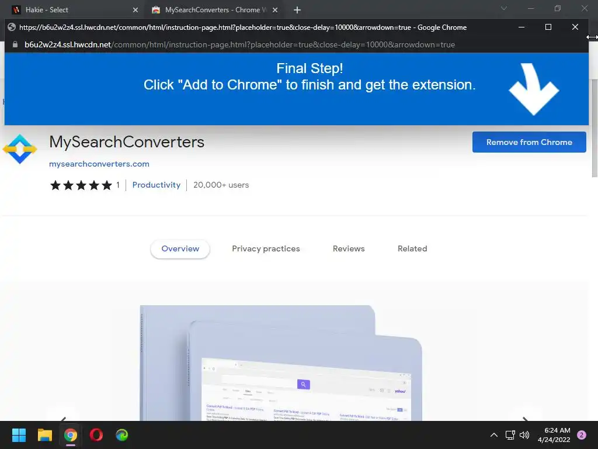Open mysearchconverters.com link
The width and height of the screenshot is (598, 449).
point(99,164)
